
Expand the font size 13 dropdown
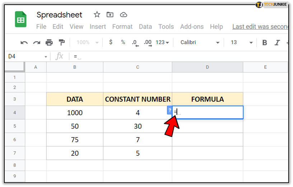(241, 42)
